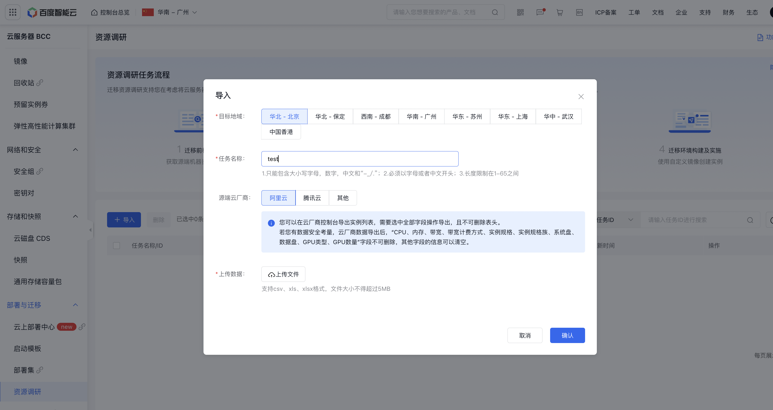Open the shopping cart icon
Viewport: 773px width, 410px height.
point(560,12)
